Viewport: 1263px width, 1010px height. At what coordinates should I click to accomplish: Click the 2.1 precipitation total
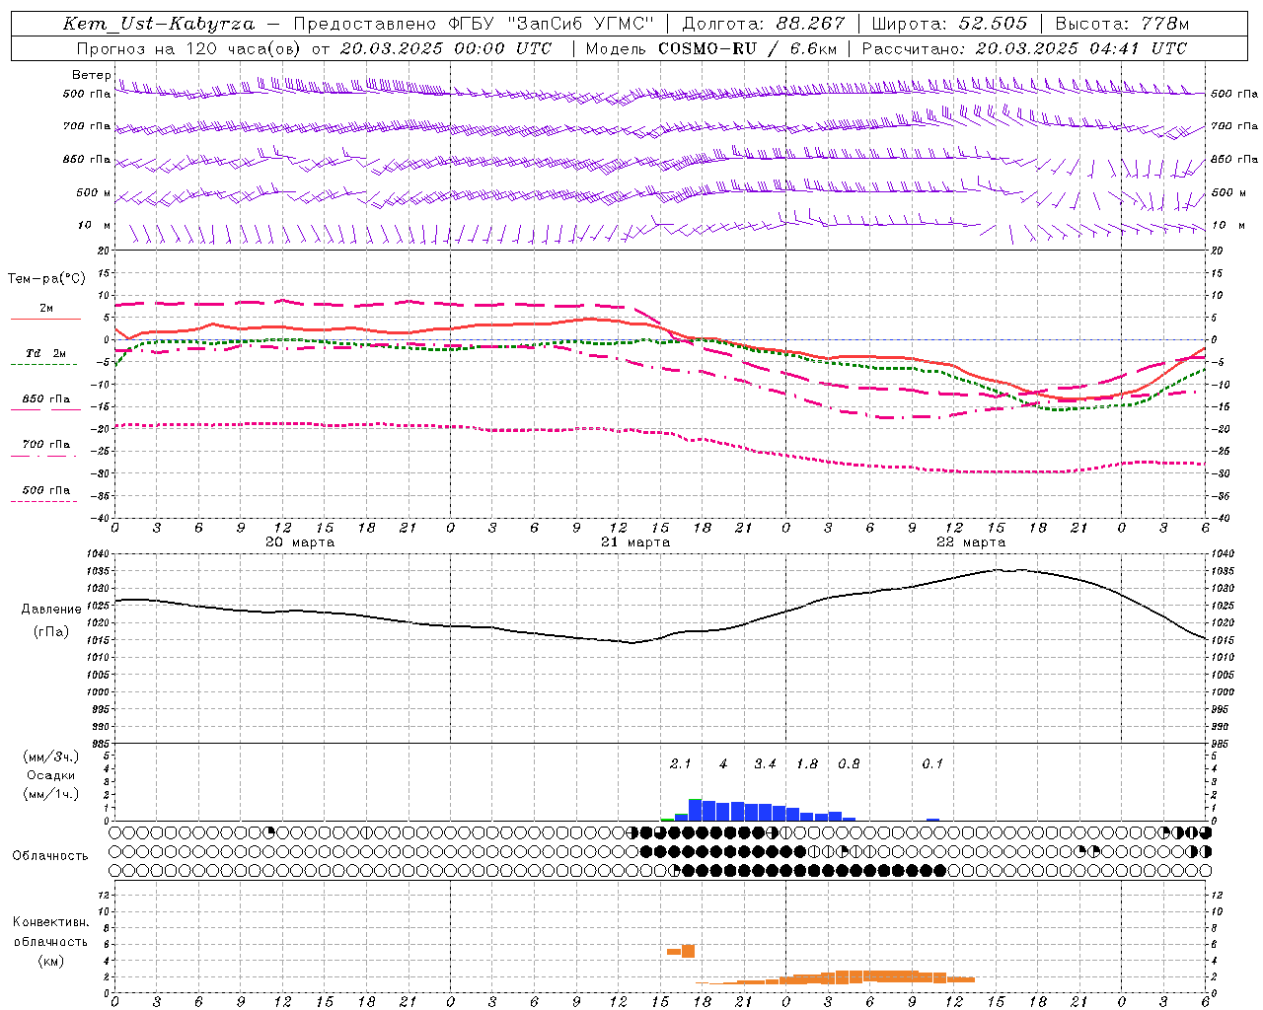point(681,764)
